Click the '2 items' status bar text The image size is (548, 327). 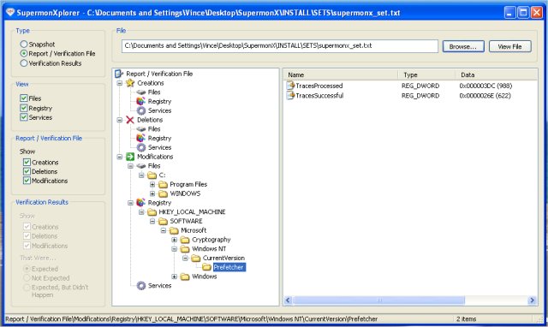pos(466,319)
